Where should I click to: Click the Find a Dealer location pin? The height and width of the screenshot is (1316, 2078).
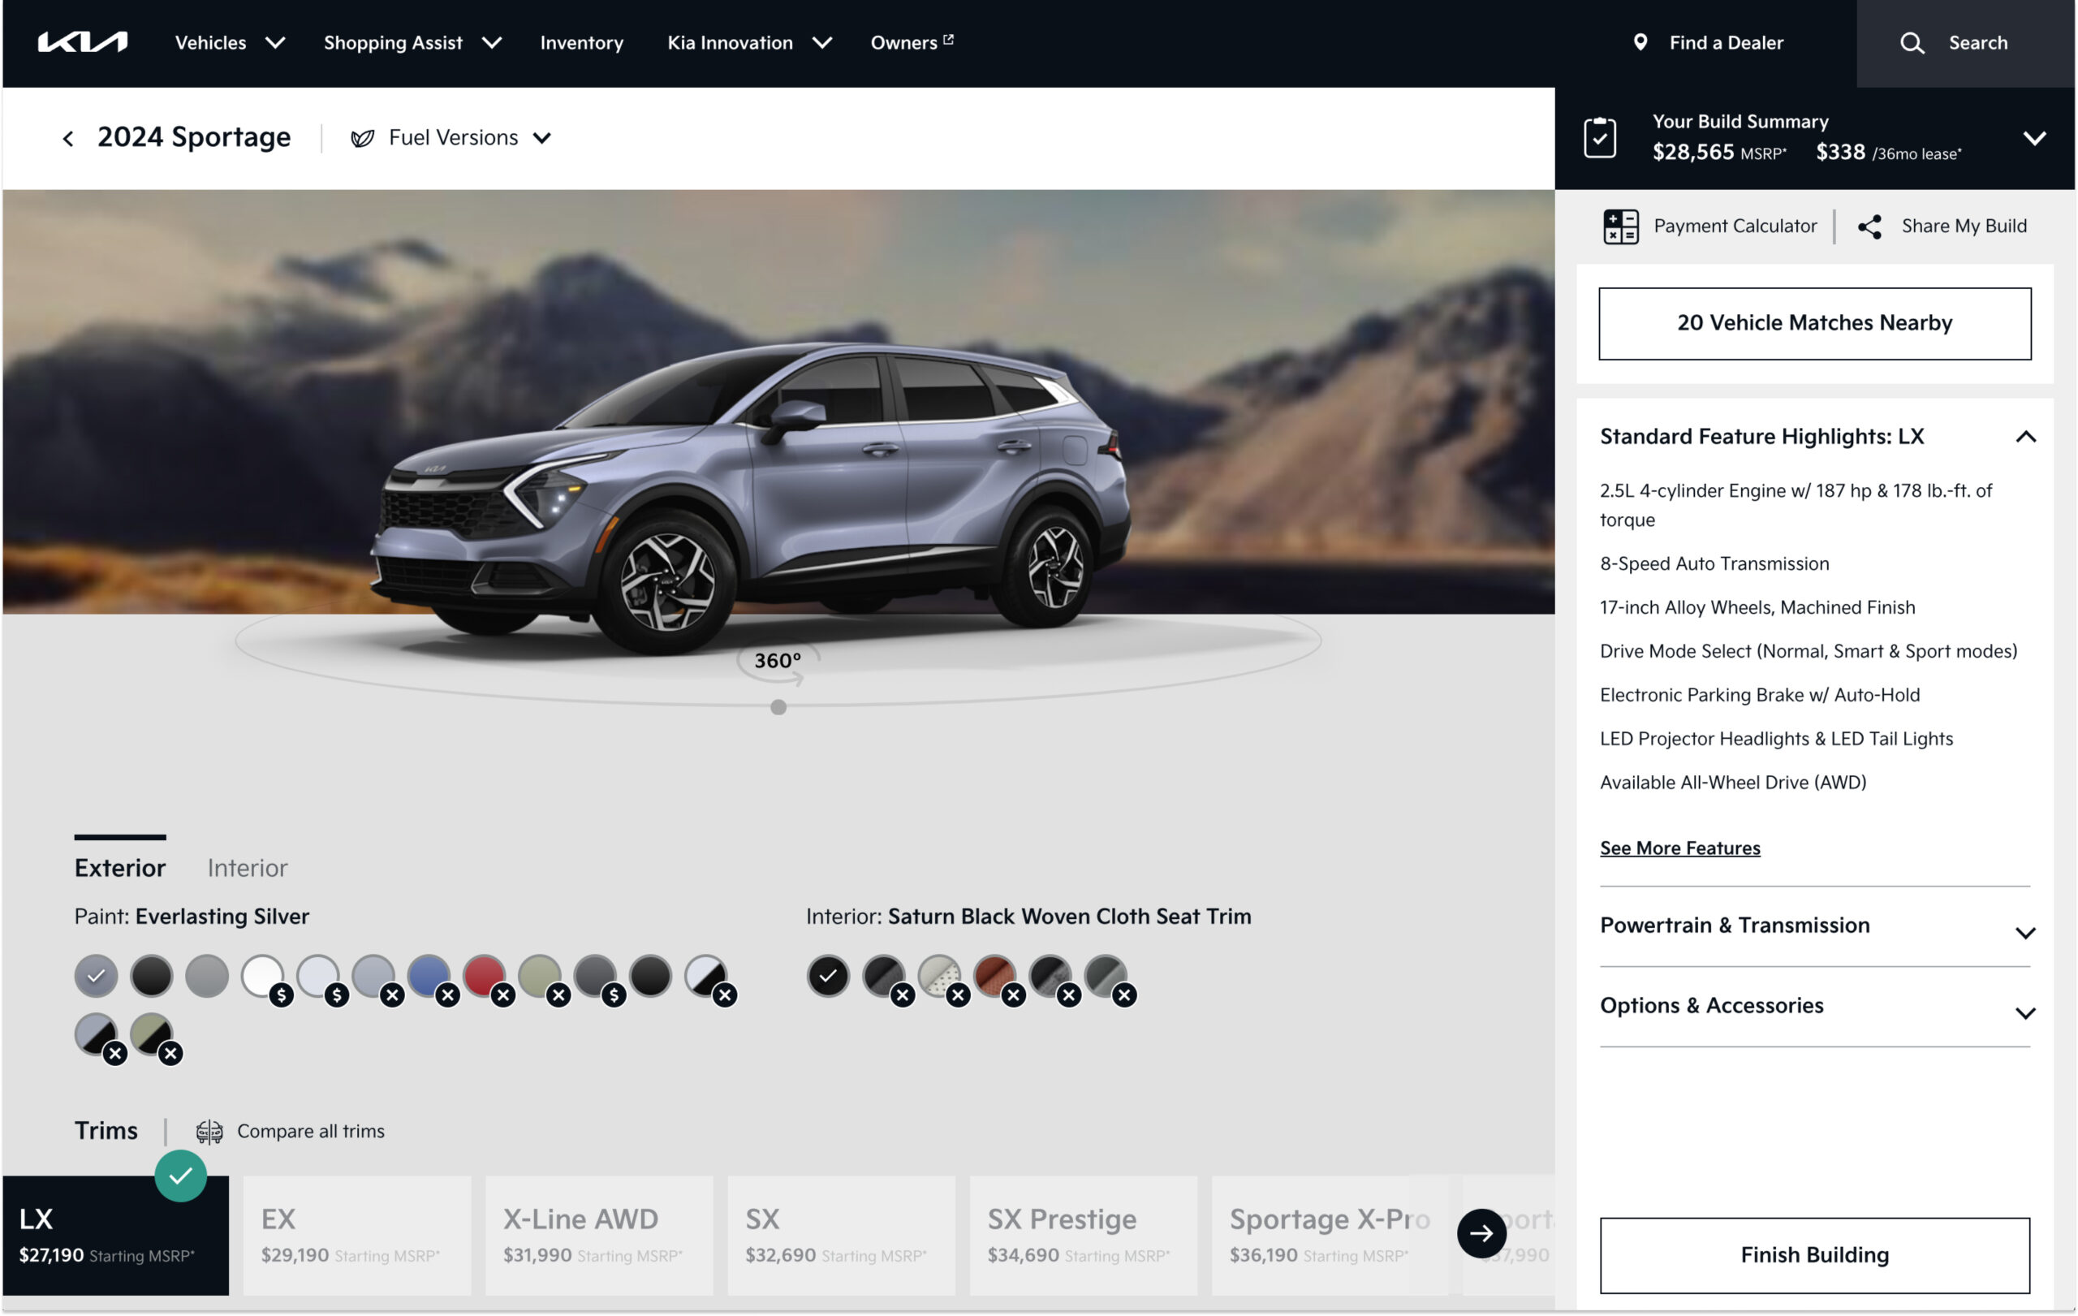click(1641, 42)
